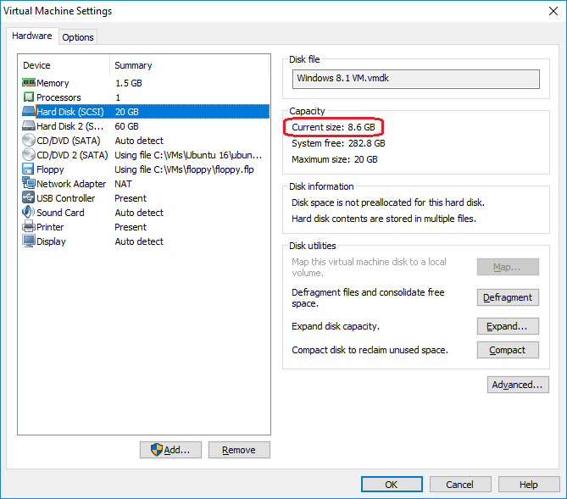
Task: Select the Processors row label
Action: click(59, 97)
